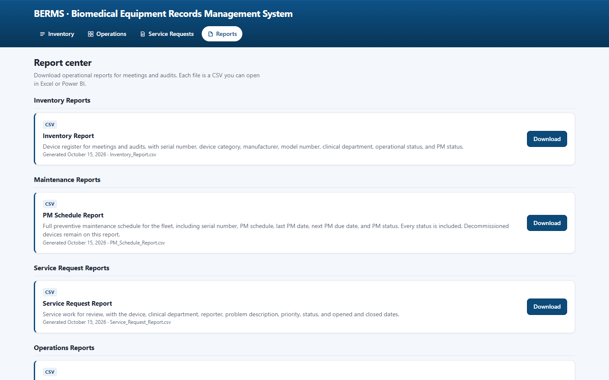Click the CSV badge on Inventory Report

pyautogui.click(x=50, y=125)
